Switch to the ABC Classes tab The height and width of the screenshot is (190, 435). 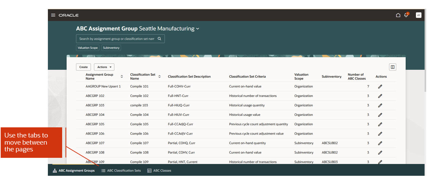(x=159, y=171)
